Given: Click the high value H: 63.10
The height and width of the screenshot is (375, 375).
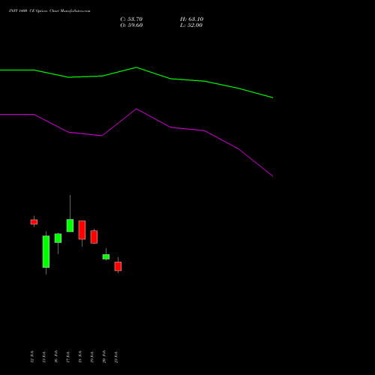Looking at the screenshot, I should click(192, 19).
